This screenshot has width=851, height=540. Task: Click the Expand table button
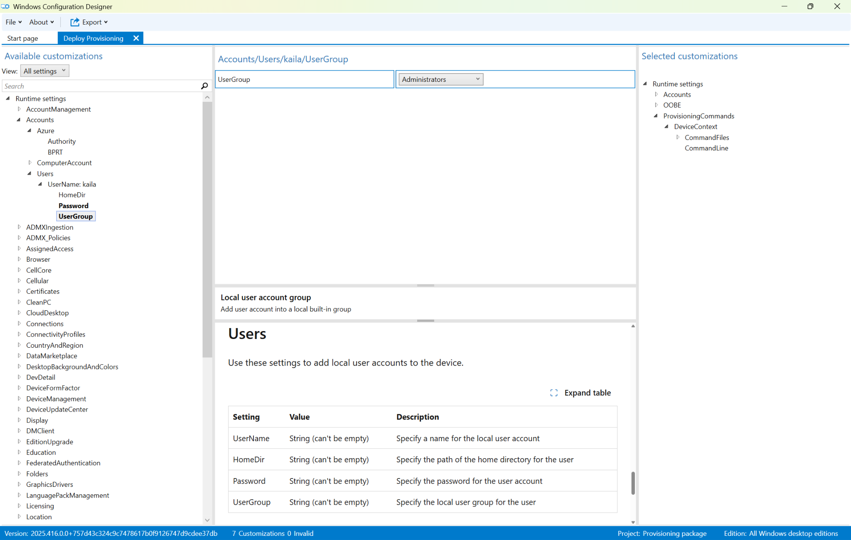tap(580, 393)
